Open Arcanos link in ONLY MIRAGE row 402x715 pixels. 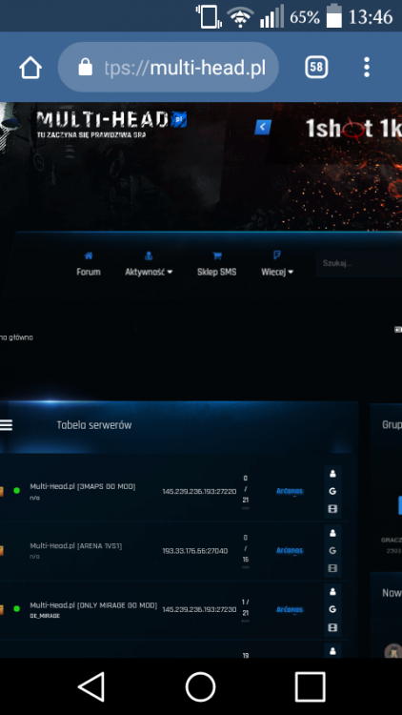pos(290,610)
